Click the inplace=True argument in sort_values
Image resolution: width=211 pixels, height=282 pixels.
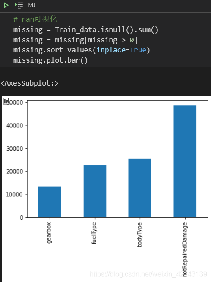click(x=122, y=50)
